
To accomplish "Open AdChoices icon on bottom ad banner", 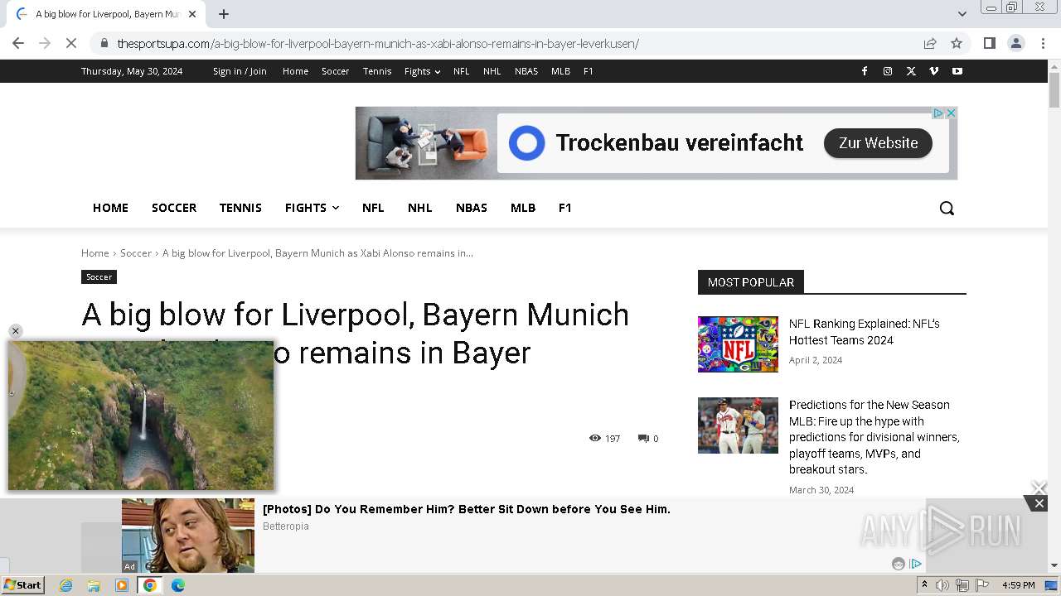I will point(916,564).
